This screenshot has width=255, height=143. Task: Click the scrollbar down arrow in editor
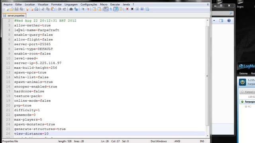pyautogui.click(x=207, y=136)
